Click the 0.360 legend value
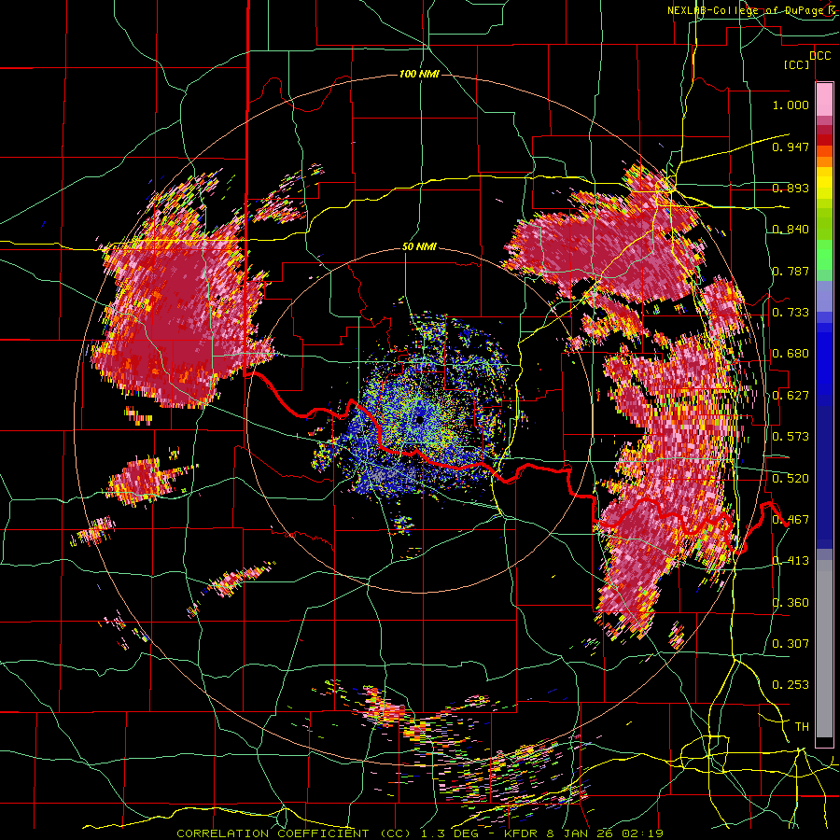Screen dimensions: 840x840 [791, 603]
